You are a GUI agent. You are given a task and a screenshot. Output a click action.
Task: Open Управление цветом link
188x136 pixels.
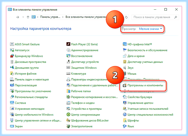(x=140, y=103)
